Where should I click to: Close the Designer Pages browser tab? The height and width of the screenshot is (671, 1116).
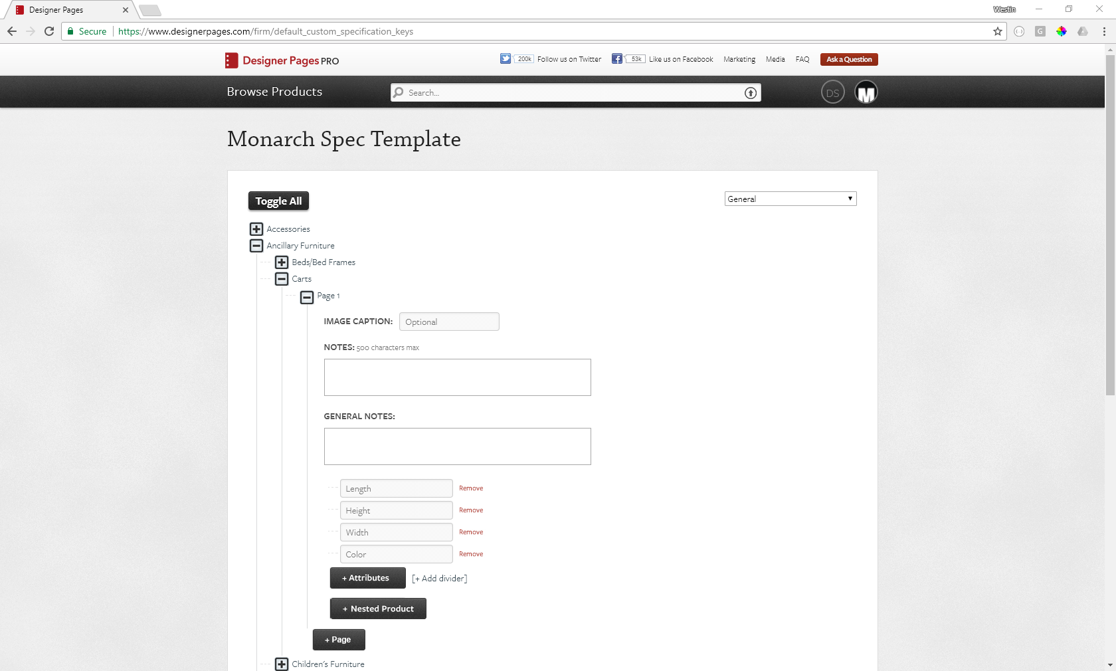tap(126, 10)
